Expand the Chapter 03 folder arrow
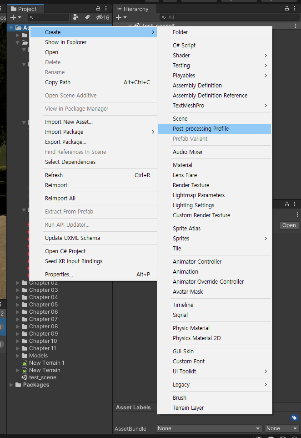 click(18, 290)
